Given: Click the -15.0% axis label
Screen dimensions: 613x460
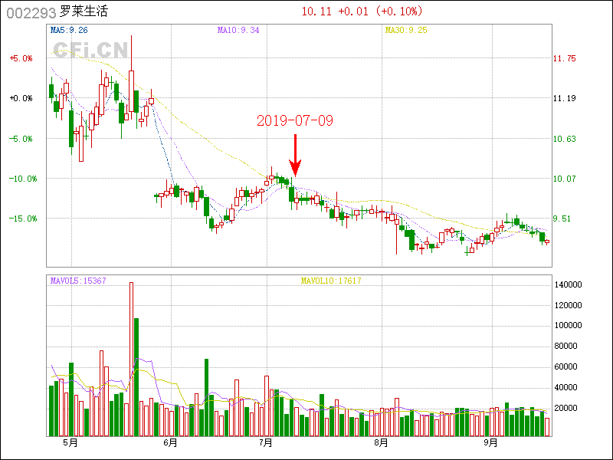Looking at the screenshot, I should coord(23,219).
